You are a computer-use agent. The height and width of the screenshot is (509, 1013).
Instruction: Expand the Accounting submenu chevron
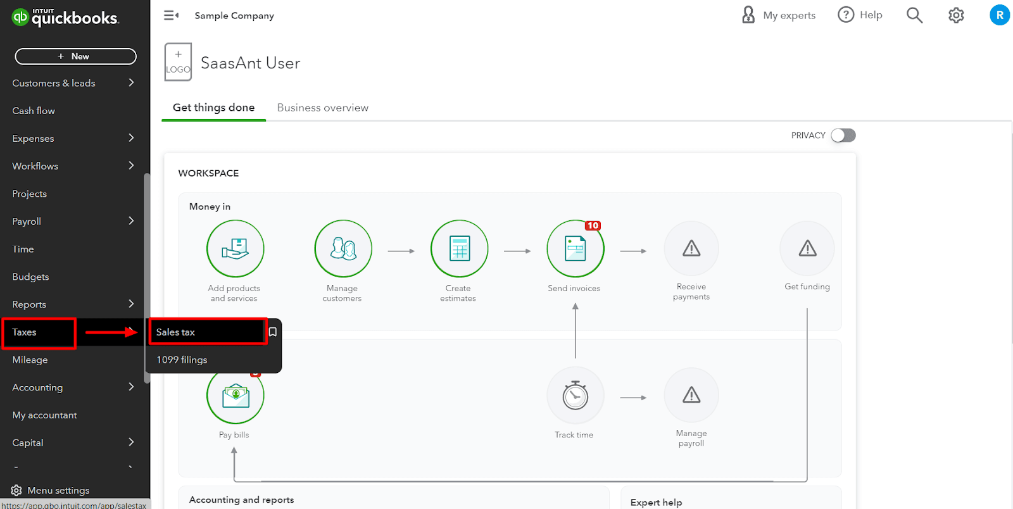coord(131,386)
